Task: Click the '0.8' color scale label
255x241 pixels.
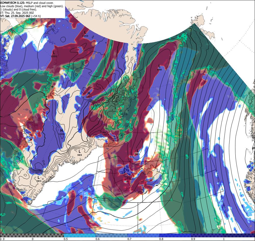Action: (x=161, y=239)
